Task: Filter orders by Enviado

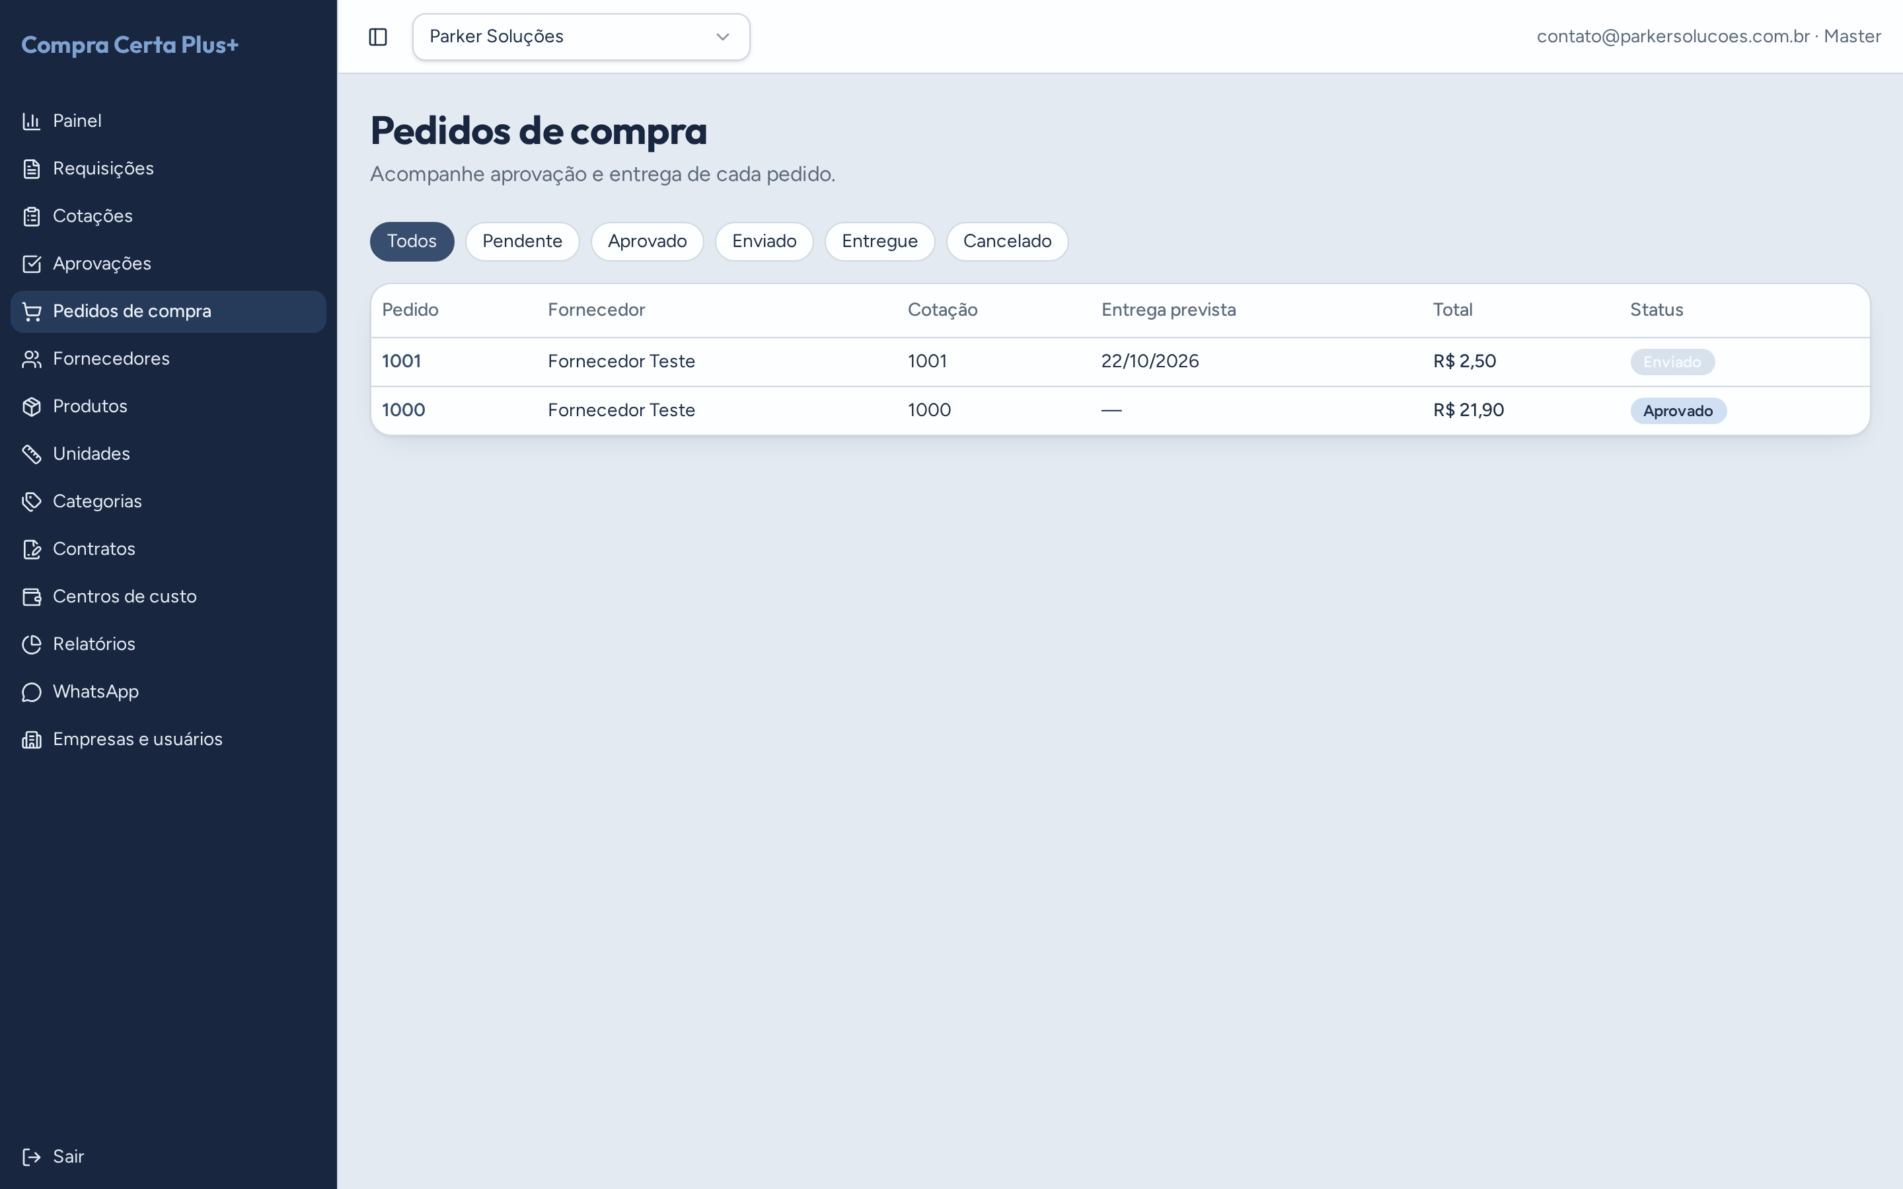Action: pos(765,241)
